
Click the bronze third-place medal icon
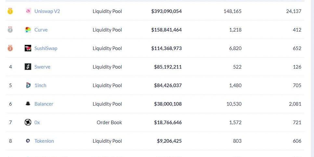10,48
